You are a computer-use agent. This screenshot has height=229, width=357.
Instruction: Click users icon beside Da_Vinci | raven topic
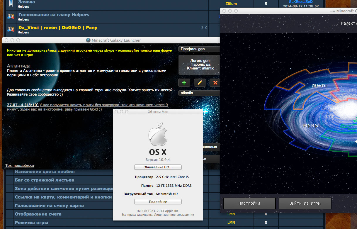[x=11, y=29]
